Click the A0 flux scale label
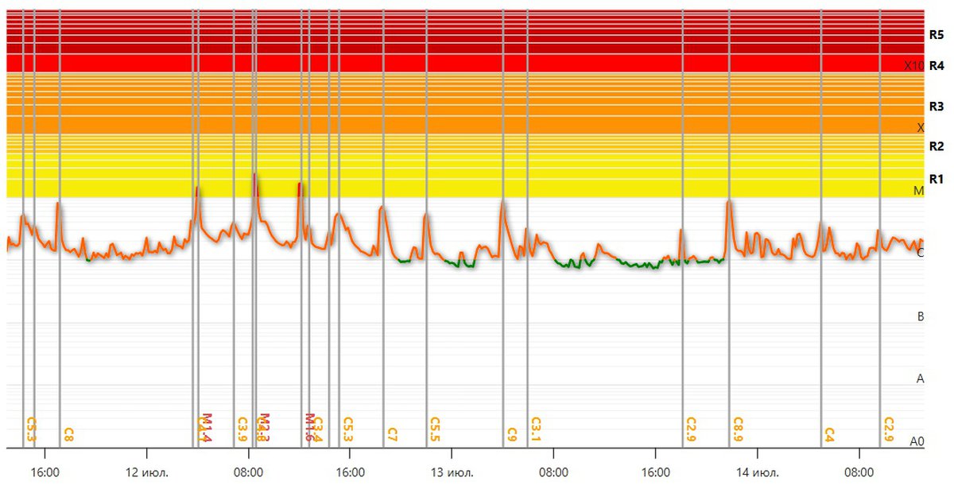This screenshot has width=954, height=489. click(917, 441)
